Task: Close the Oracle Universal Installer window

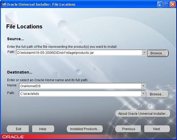Action: tap(173, 4)
